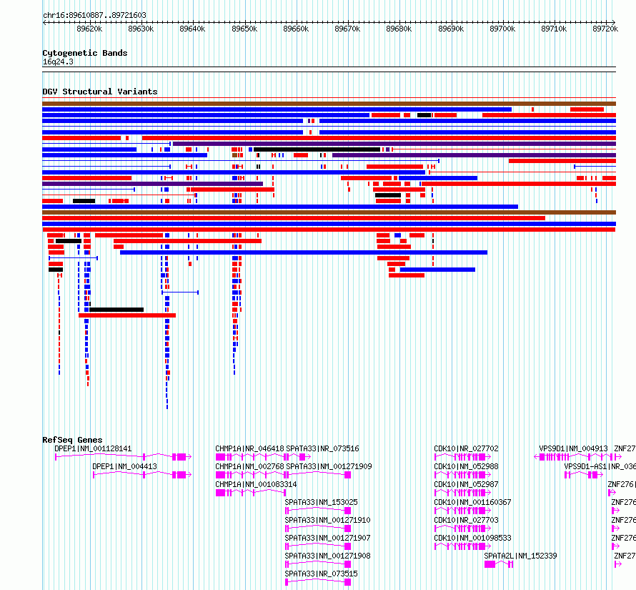Open the Cytogenetic Bands track title
636x590 pixels.
pyautogui.click(x=85, y=53)
